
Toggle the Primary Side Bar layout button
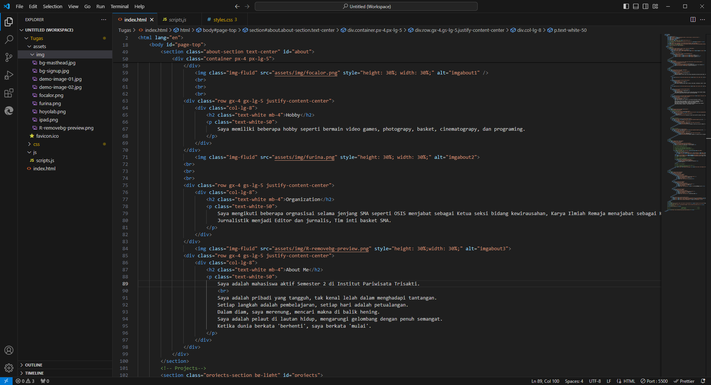626,6
